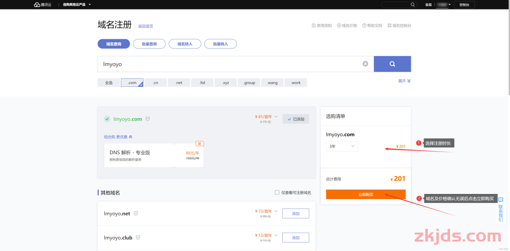Open the 帮助文档 help docs link
This screenshot has width=510, height=251.
pos(372,25)
